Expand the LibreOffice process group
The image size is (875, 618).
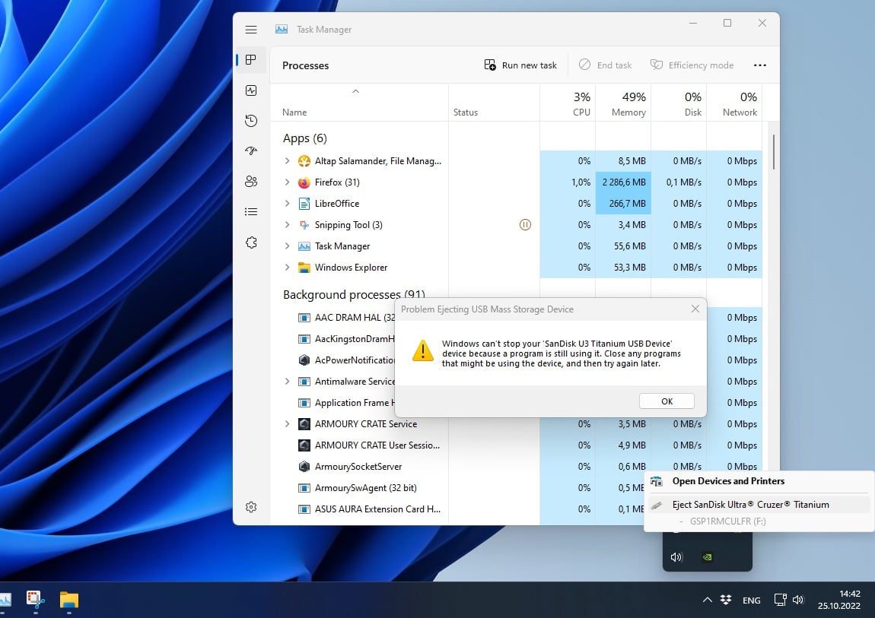point(287,204)
